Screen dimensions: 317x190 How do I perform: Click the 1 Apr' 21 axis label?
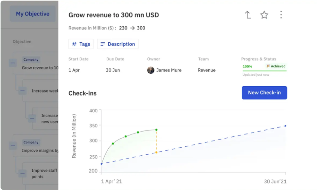coord(112,181)
